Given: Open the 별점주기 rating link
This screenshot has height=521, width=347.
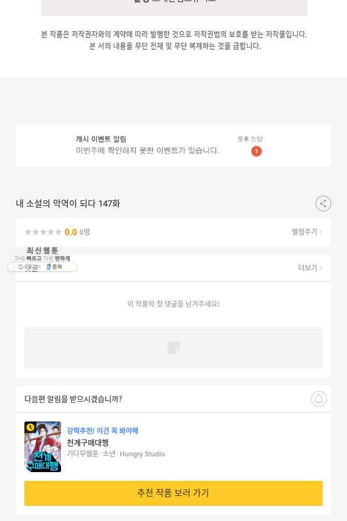Looking at the screenshot, I should coord(307,232).
